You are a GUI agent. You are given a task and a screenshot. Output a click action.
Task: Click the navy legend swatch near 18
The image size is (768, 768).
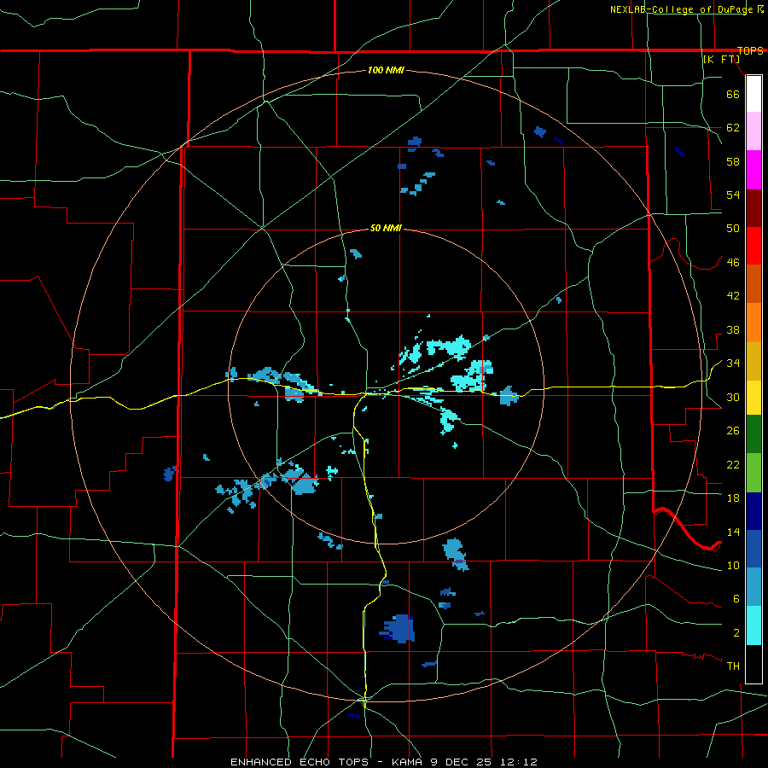coord(753,511)
